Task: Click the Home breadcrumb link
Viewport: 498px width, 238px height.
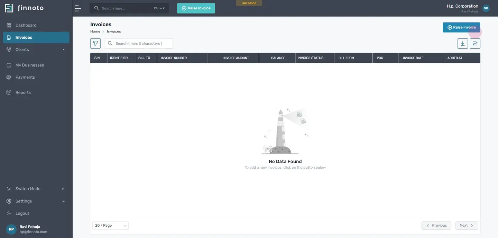Action: [95, 31]
